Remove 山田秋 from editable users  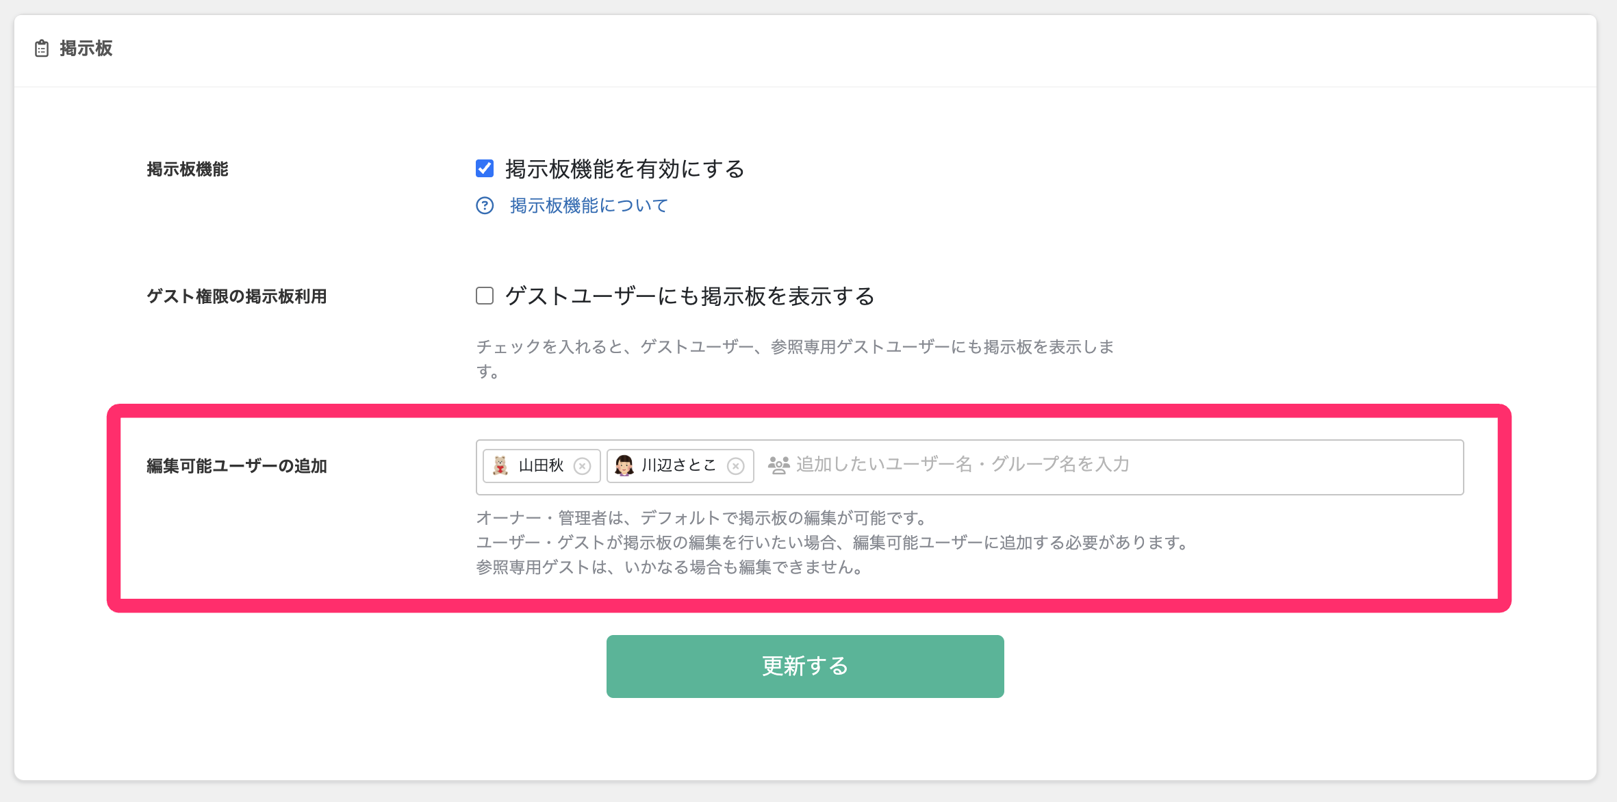pos(582,466)
